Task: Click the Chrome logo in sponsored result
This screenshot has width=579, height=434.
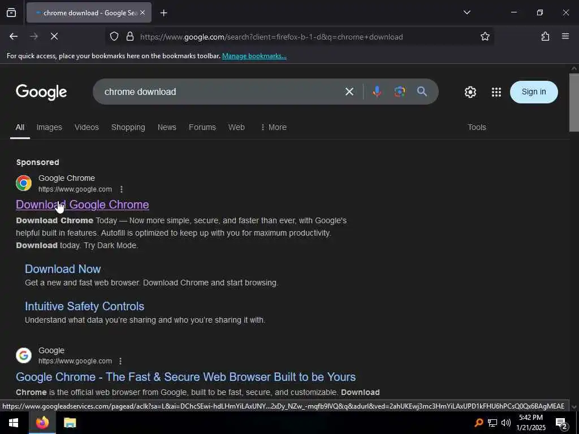Action: coord(24,183)
